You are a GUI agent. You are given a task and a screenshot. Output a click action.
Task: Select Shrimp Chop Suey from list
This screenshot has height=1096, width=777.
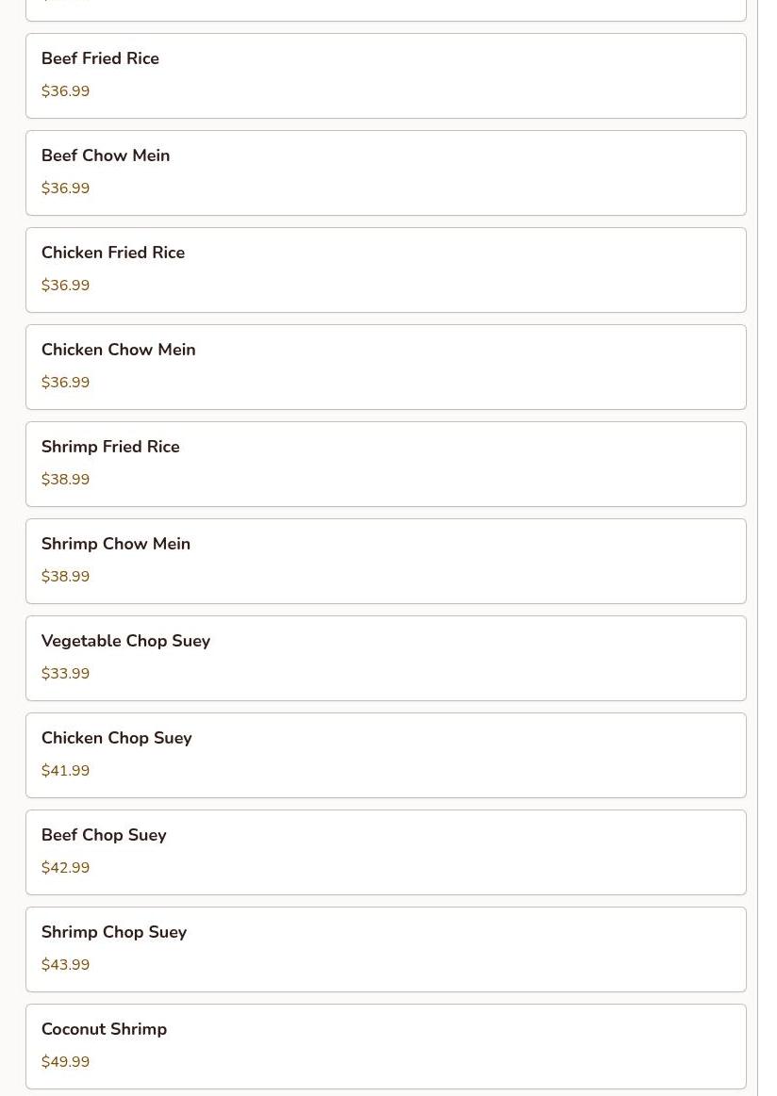(386, 950)
